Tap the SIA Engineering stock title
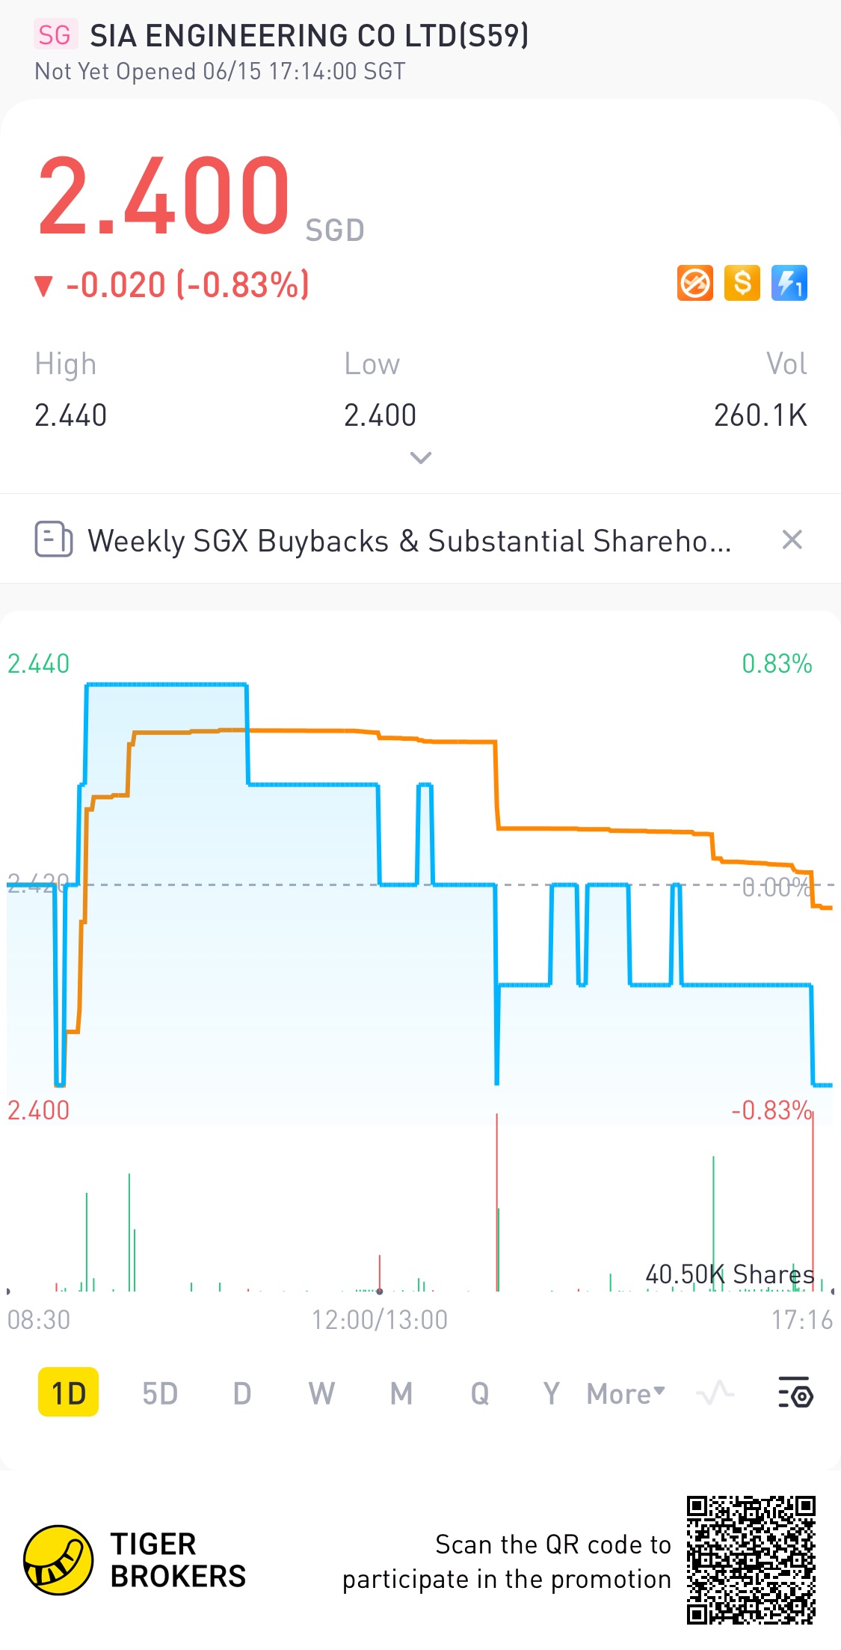This screenshot has height=1650, width=841. [309, 35]
